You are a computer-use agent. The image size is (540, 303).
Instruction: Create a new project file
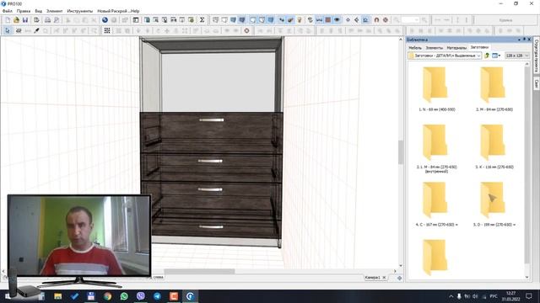click(8, 20)
